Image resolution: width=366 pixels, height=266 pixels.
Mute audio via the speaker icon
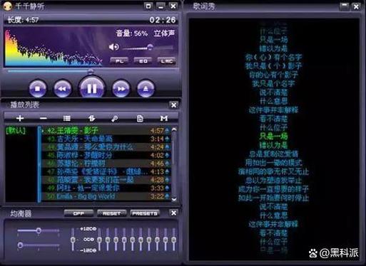pos(113,47)
